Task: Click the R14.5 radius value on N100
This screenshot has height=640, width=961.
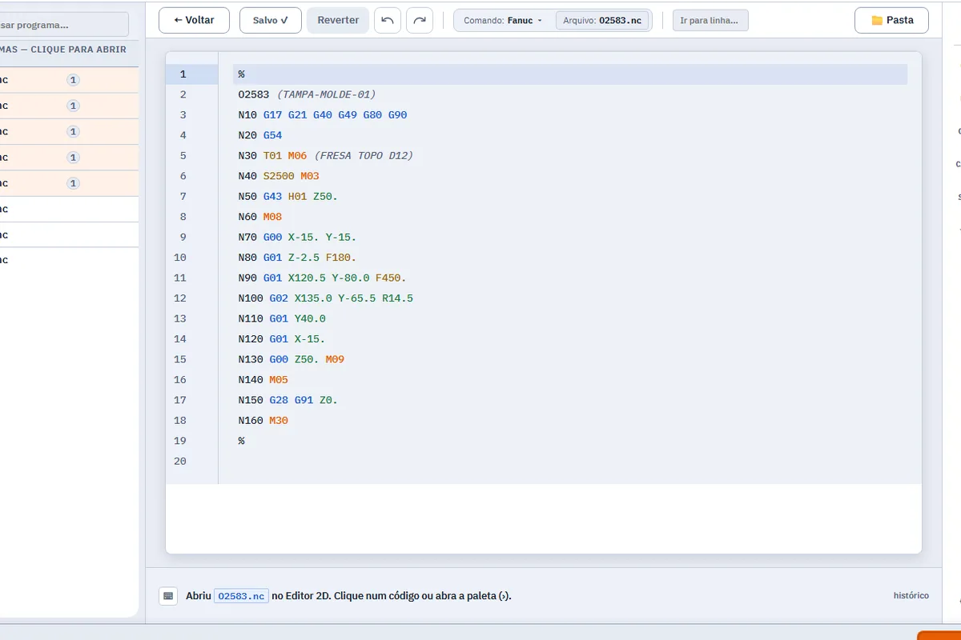Action: point(397,298)
